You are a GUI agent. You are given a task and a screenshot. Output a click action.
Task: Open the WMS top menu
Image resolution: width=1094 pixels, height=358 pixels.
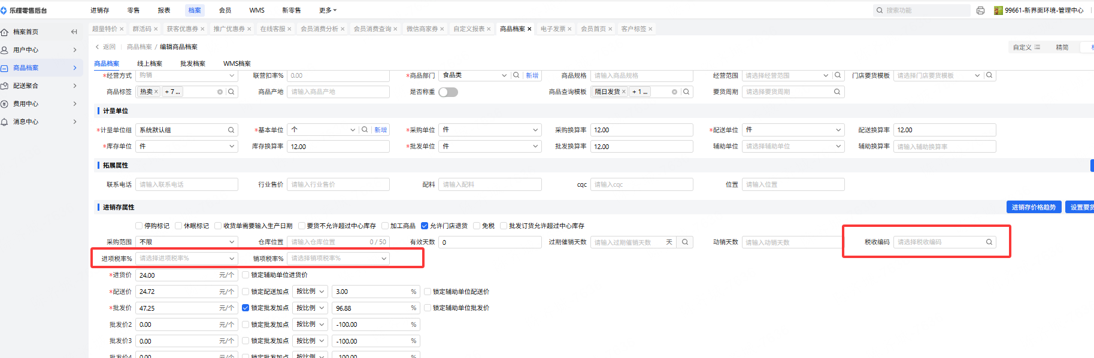tap(257, 10)
